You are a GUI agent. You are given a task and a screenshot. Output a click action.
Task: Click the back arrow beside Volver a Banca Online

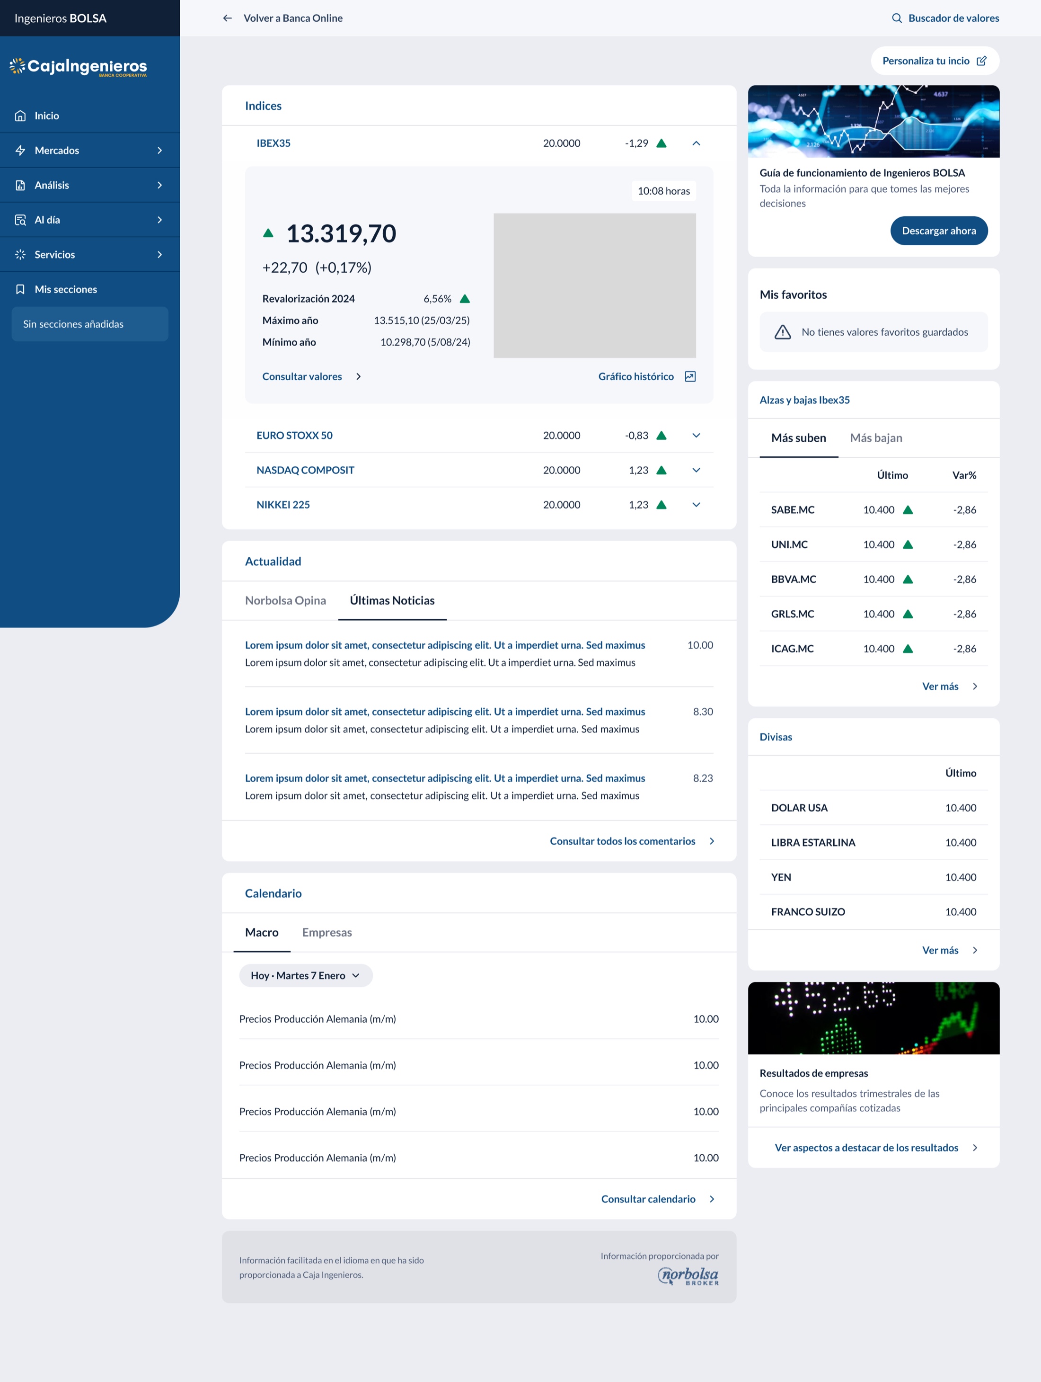pos(227,18)
